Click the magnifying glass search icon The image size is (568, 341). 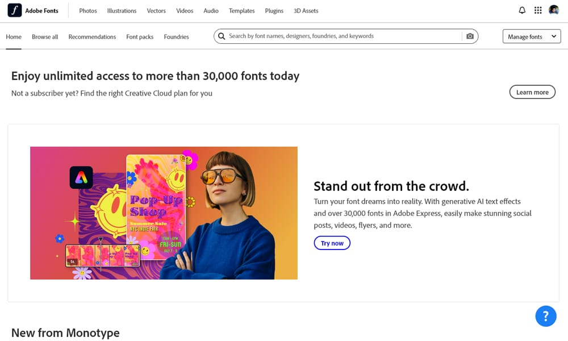click(222, 36)
